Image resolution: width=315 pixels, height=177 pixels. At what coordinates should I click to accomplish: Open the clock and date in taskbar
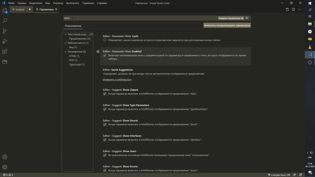(310, 165)
